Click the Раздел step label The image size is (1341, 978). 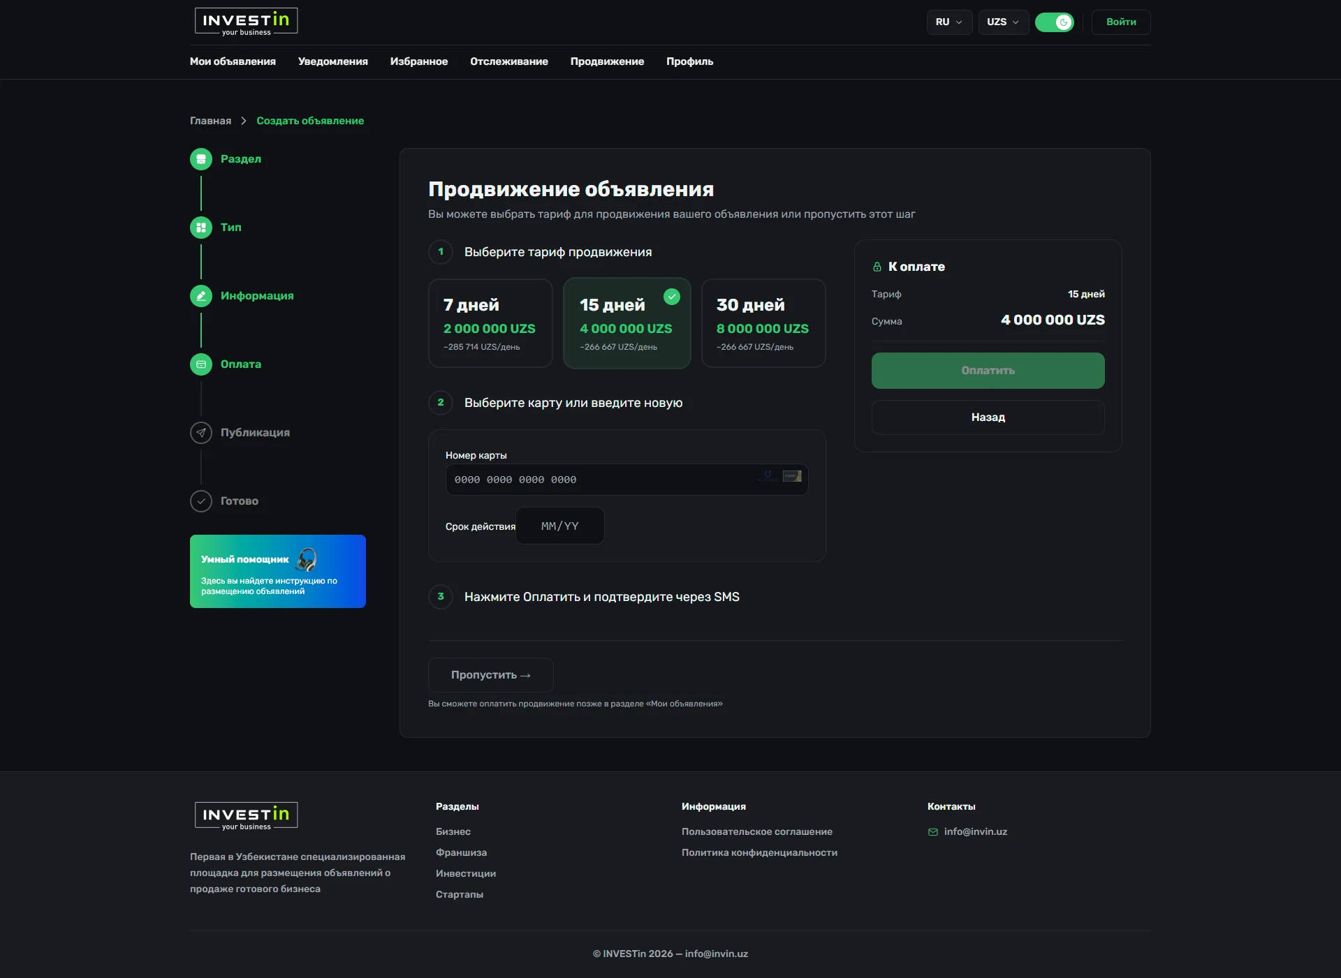coord(241,159)
